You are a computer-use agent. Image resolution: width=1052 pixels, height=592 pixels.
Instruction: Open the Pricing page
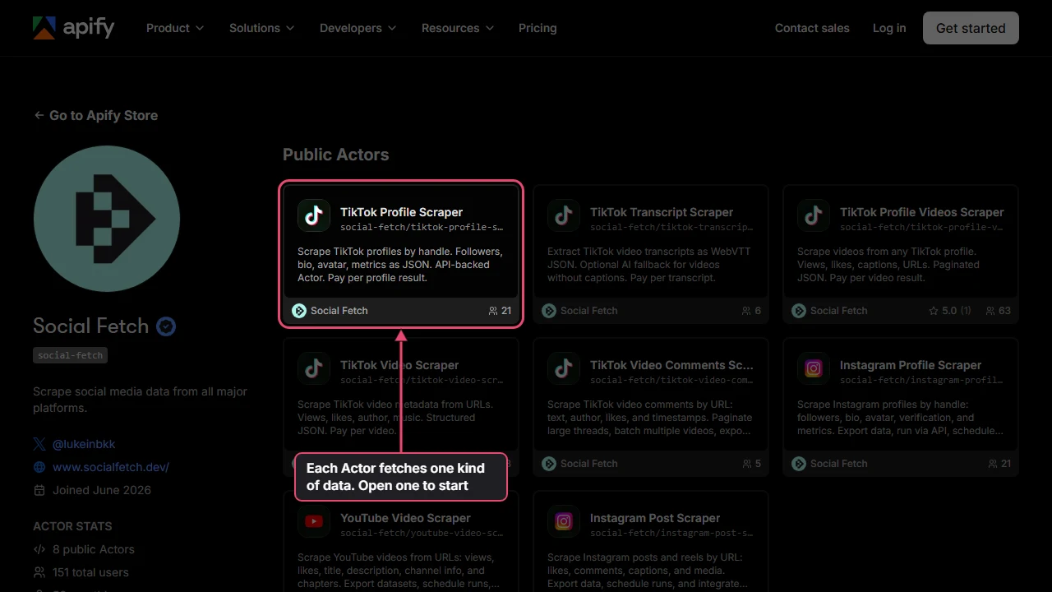[538, 28]
